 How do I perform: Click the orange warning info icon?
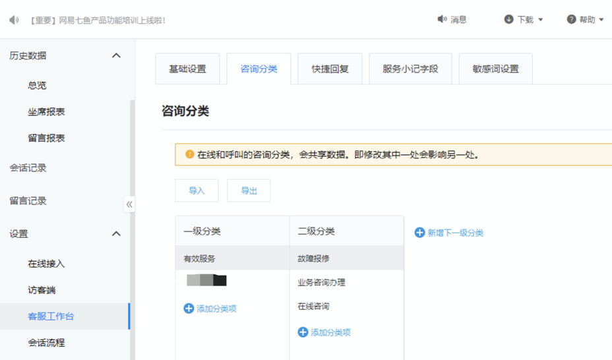pos(189,155)
